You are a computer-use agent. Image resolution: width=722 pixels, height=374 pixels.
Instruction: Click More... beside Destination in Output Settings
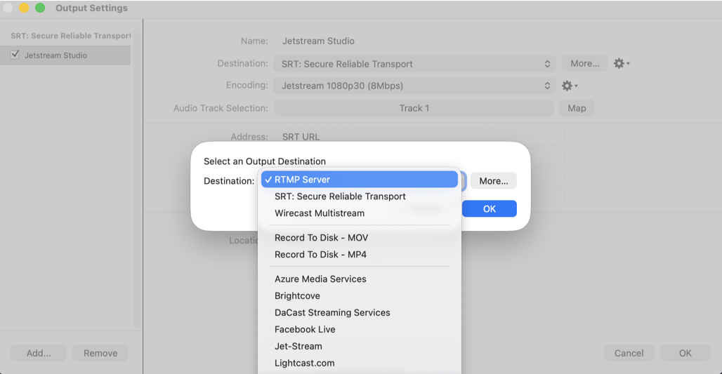[585, 63]
